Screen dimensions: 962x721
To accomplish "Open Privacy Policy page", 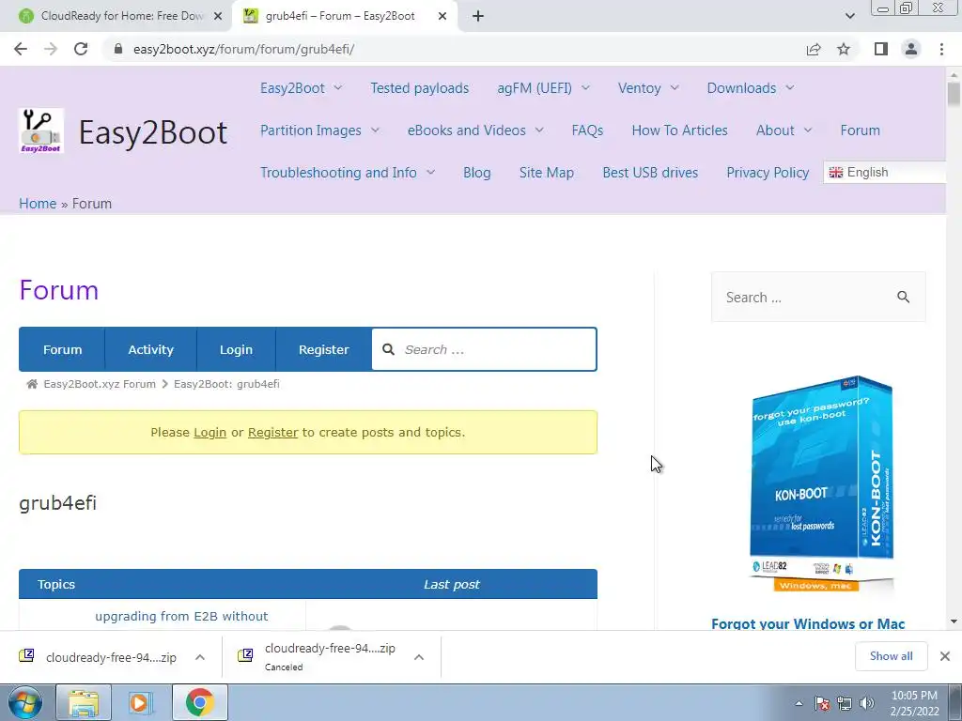I will [768, 173].
